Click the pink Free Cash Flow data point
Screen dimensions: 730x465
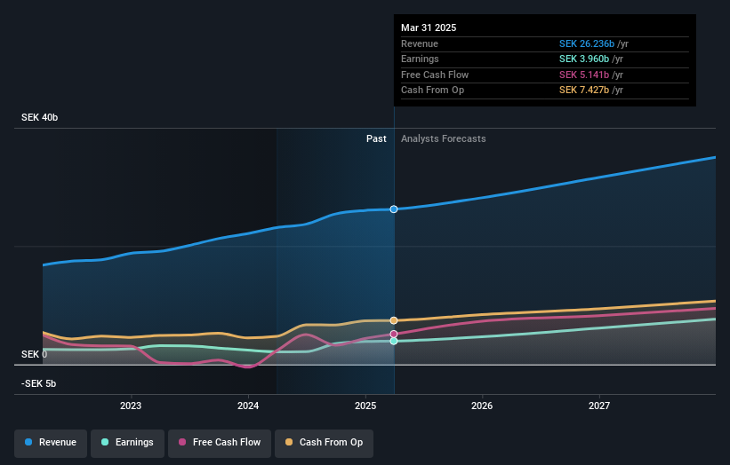pyautogui.click(x=394, y=334)
